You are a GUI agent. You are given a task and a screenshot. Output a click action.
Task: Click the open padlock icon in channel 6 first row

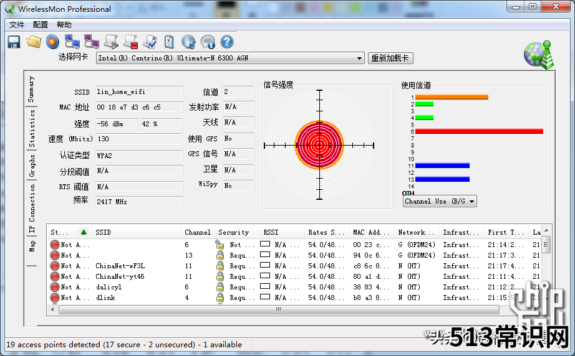point(220,245)
